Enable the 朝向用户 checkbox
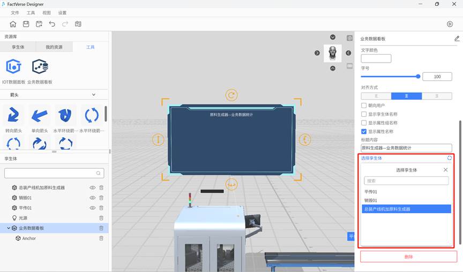Image resolution: width=463 pixels, height=272 pixels. coord(364,105)
